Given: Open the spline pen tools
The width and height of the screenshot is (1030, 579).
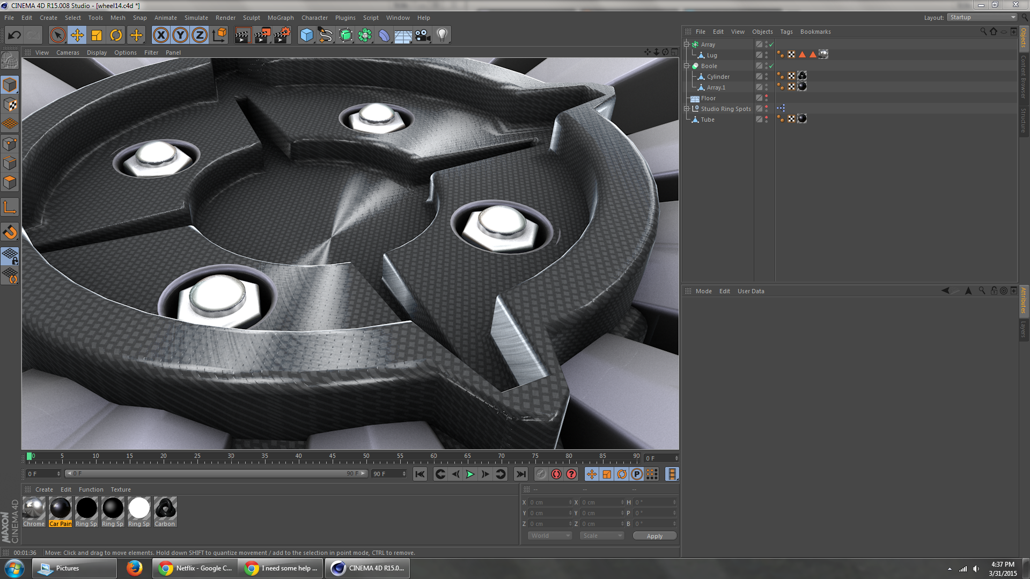Looking at the screenshot, I should tap(326, 35).
